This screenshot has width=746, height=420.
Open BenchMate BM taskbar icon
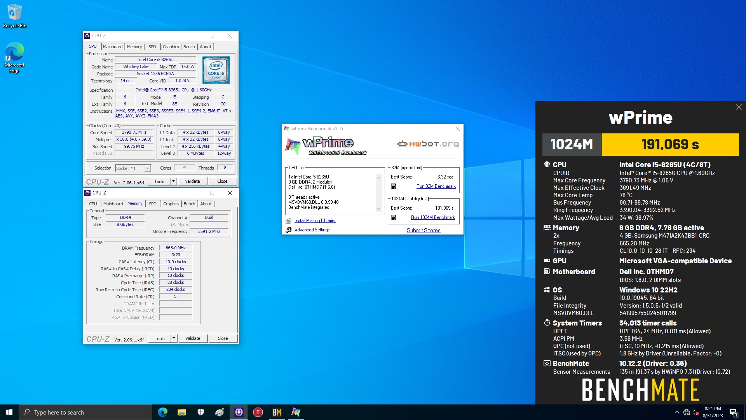(x=277, y=412)
